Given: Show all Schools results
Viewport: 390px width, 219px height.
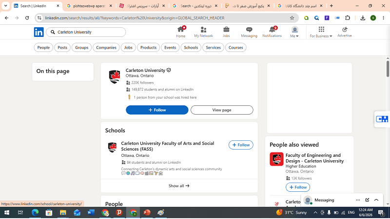Looking at the screenshot, I should click(x=179, y=186).
